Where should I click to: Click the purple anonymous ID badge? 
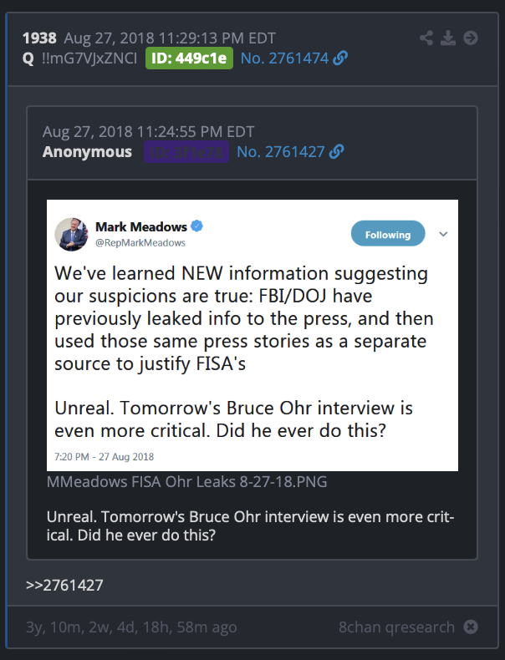[x=186, y=151]
